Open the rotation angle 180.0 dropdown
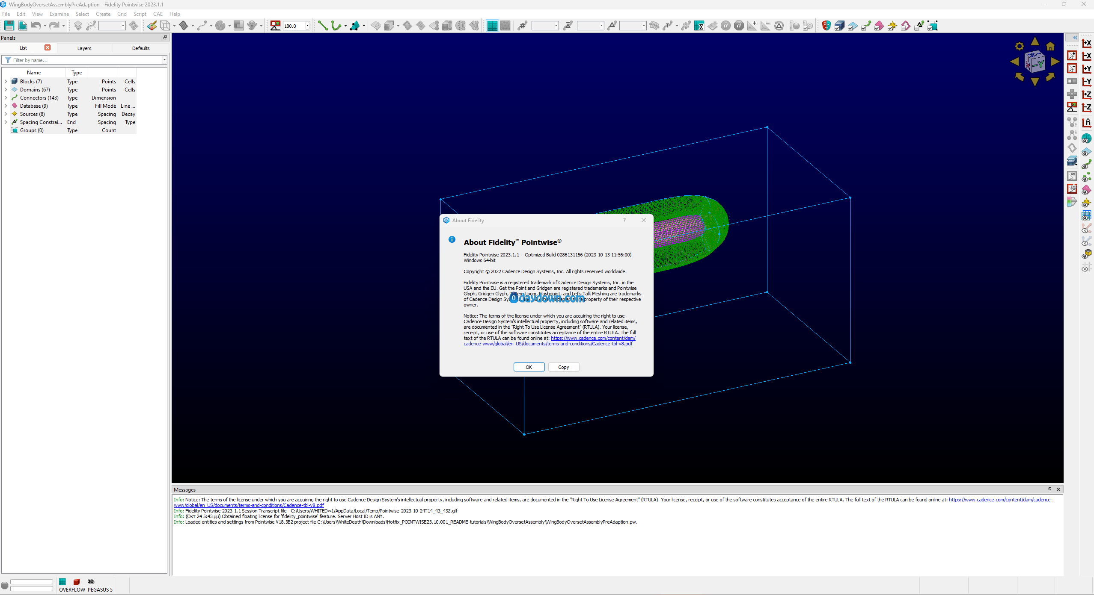This screenshot has height=595, width=1094. pyautogui.click(x=307, y=26)
